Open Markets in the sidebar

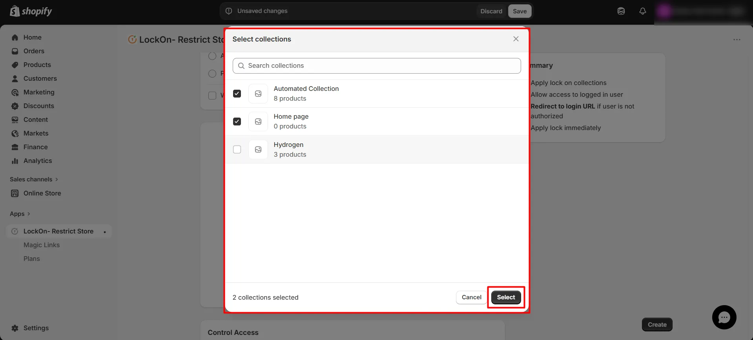[36, 133]
